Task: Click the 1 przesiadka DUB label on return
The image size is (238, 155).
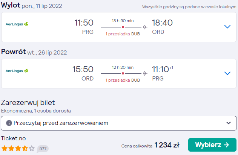Action: click(x=123, y=80)
